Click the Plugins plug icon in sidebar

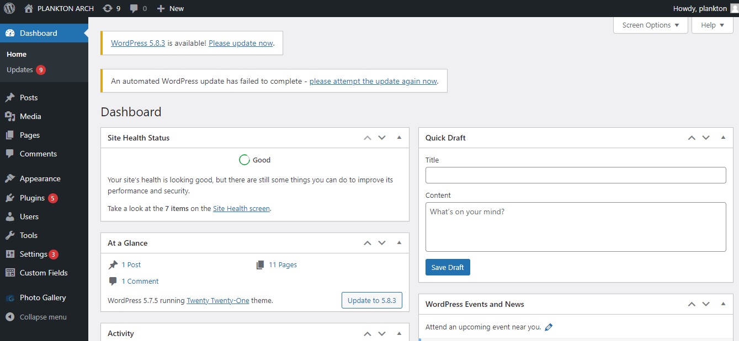point(10,198)
